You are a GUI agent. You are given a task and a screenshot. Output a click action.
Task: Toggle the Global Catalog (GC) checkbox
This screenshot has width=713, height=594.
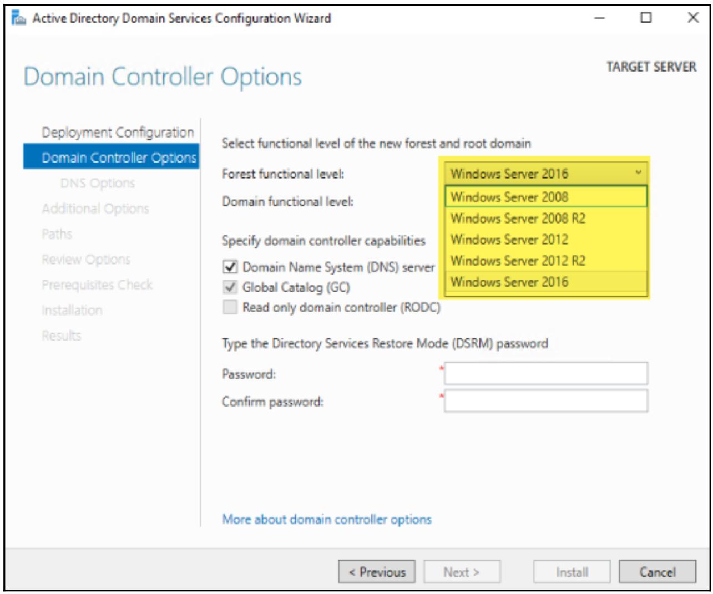(x=230, y=287)
